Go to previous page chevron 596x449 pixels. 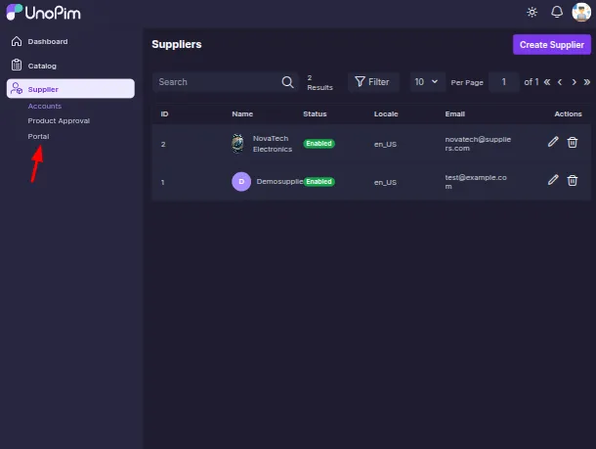click(560, 82)
